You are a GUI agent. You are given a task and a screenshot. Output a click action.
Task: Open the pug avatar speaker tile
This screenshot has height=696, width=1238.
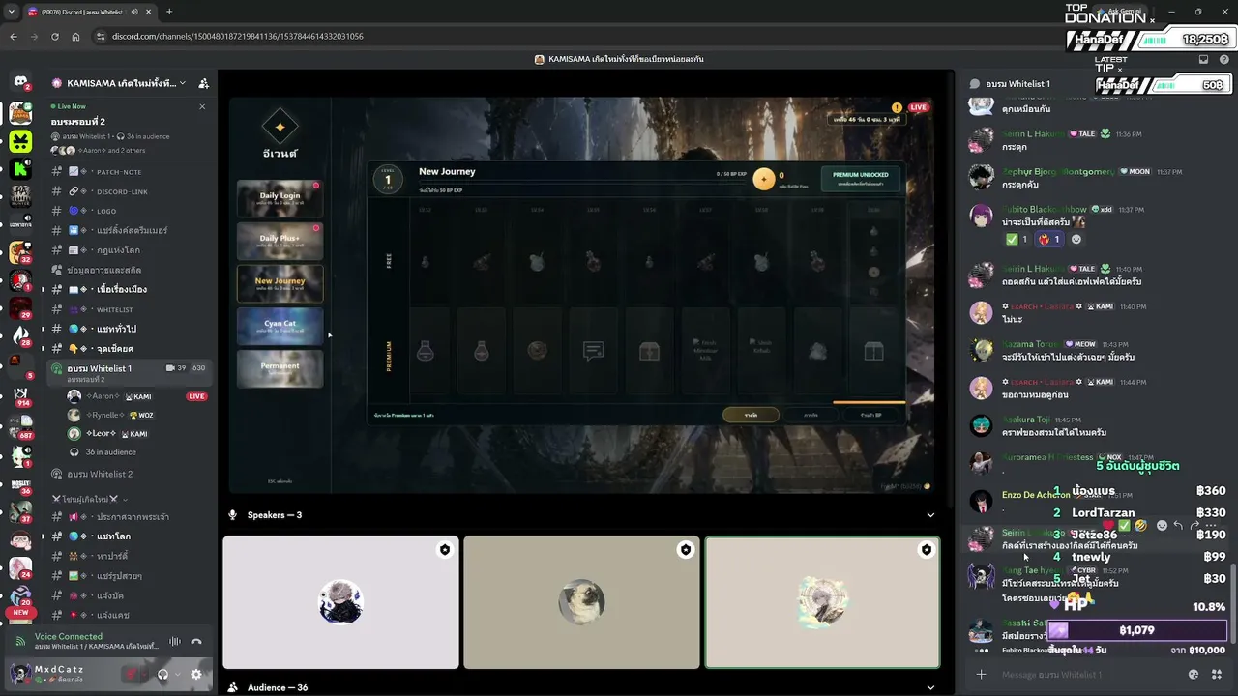581,603
